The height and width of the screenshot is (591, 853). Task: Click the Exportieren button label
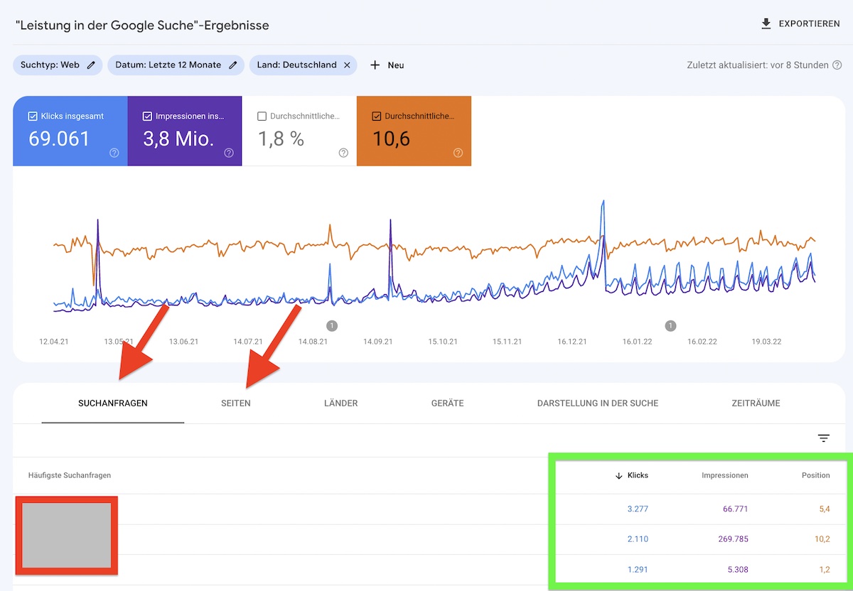point(810,23)
